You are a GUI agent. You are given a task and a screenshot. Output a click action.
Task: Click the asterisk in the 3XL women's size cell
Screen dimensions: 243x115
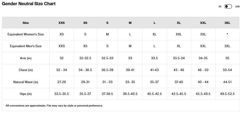(227, 35)
